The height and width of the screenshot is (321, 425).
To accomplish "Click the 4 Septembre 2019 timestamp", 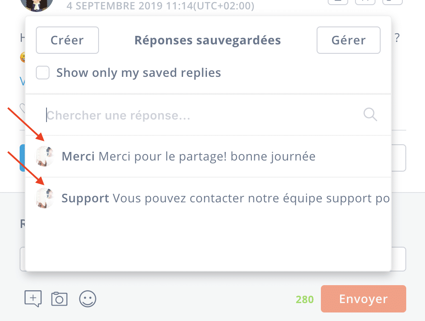I will point(160,6).
